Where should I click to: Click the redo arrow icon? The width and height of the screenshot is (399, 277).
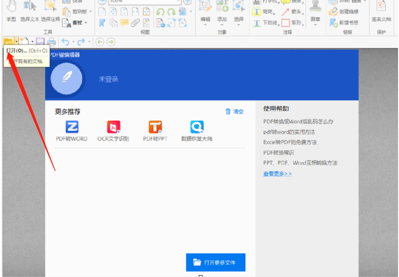80,42
